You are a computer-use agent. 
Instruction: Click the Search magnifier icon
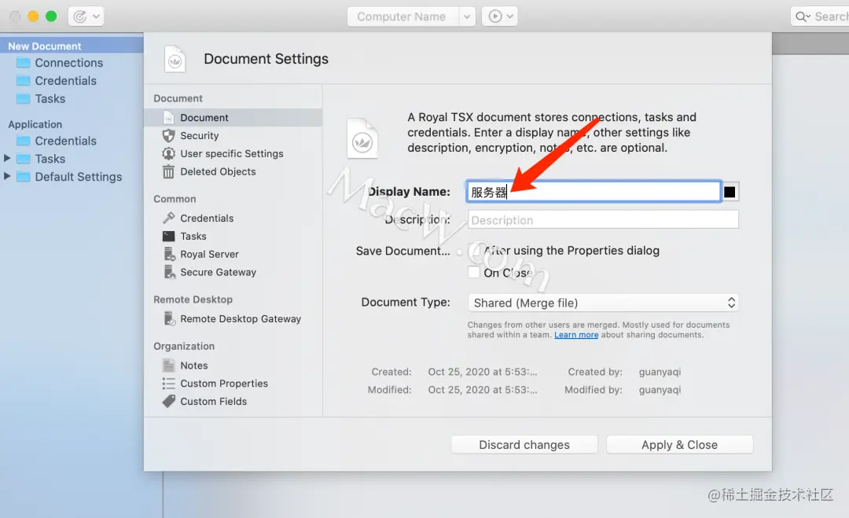tap(802, 17)
